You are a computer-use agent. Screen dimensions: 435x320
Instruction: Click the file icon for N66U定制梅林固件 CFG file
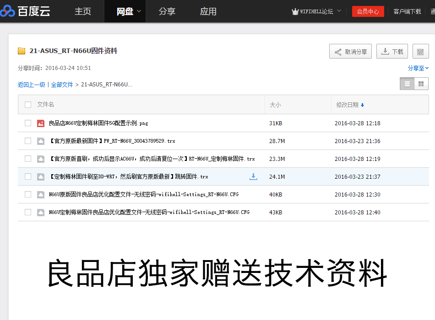point(41,213)
